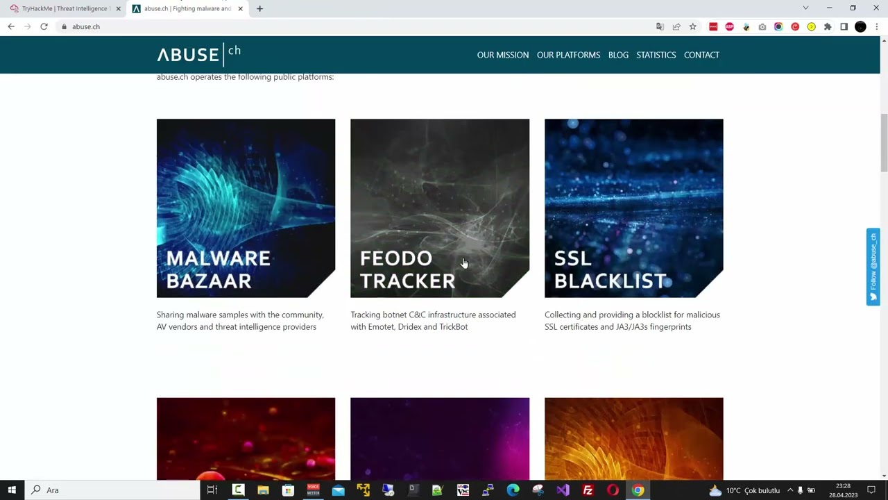This screenshot has width=888, height=500.
Task: Click the abuse.ch logo
Action: (x=199, y=54)
